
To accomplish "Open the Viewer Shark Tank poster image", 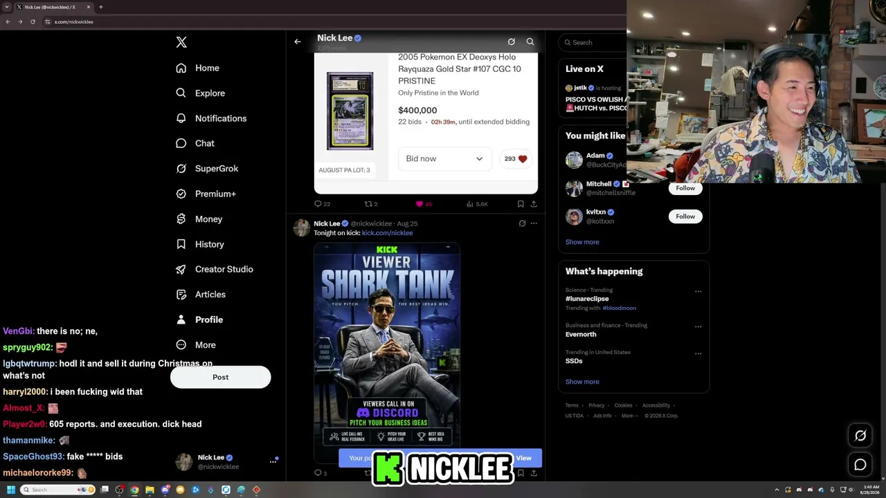I will pos(387,352).
